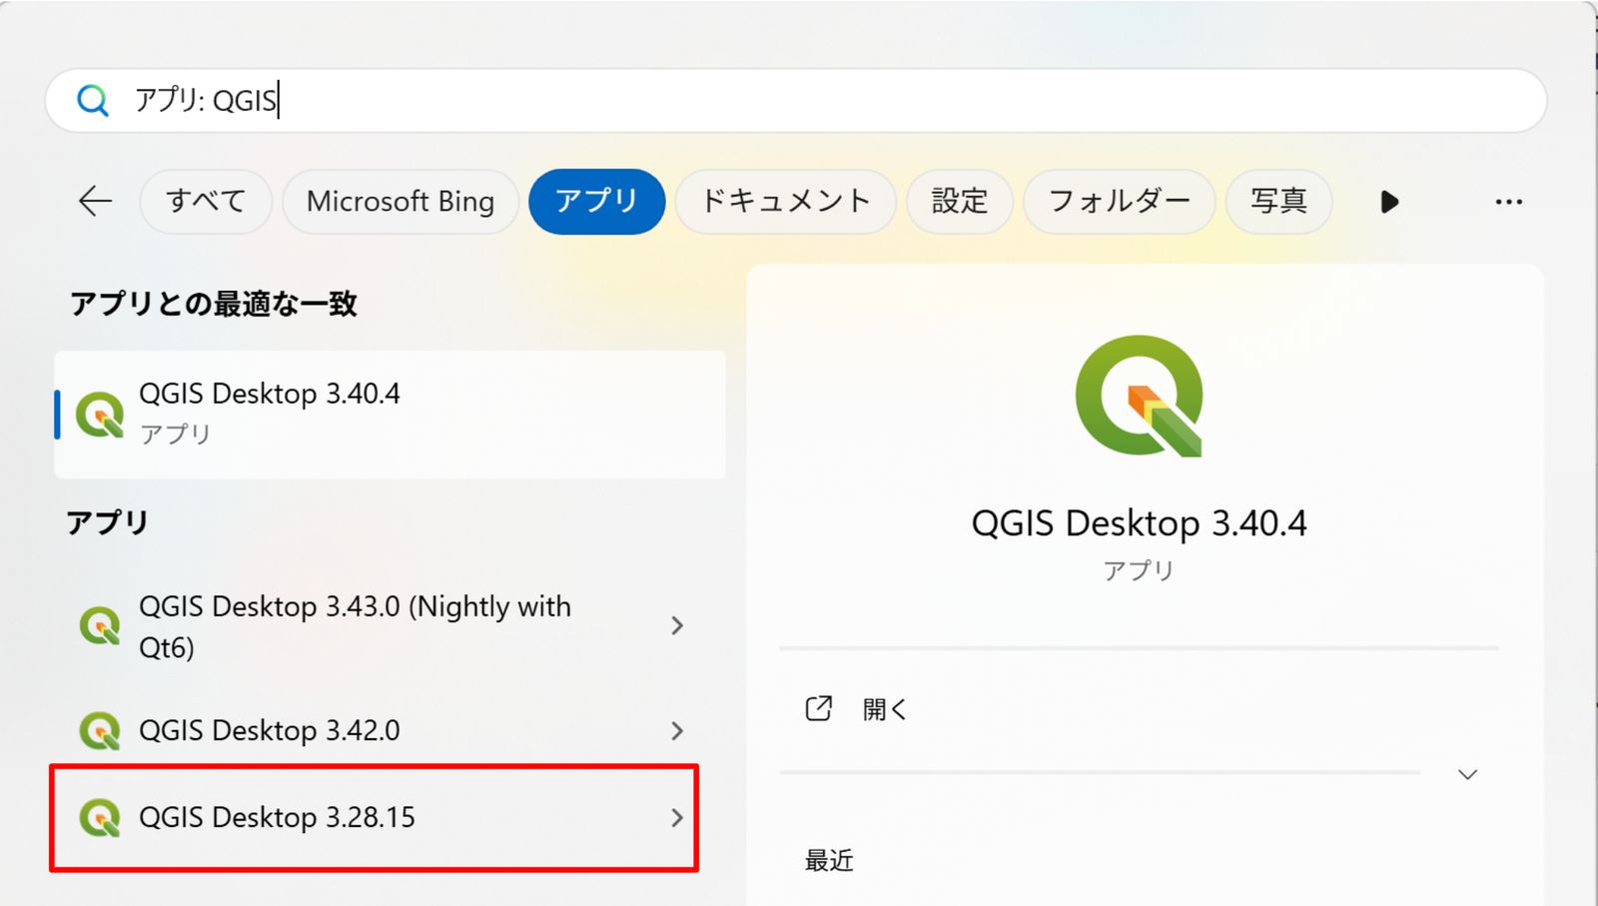The width and height of the screenshot is (1598, 906).
Task: Select the 写真 filter tab
Action: tap(1278, 201)
